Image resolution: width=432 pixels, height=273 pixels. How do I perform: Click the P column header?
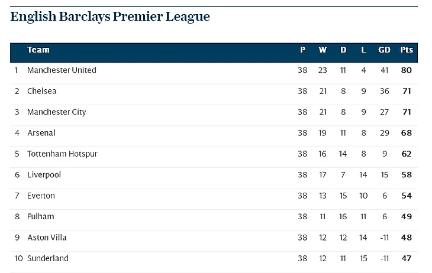coord(302,50)
